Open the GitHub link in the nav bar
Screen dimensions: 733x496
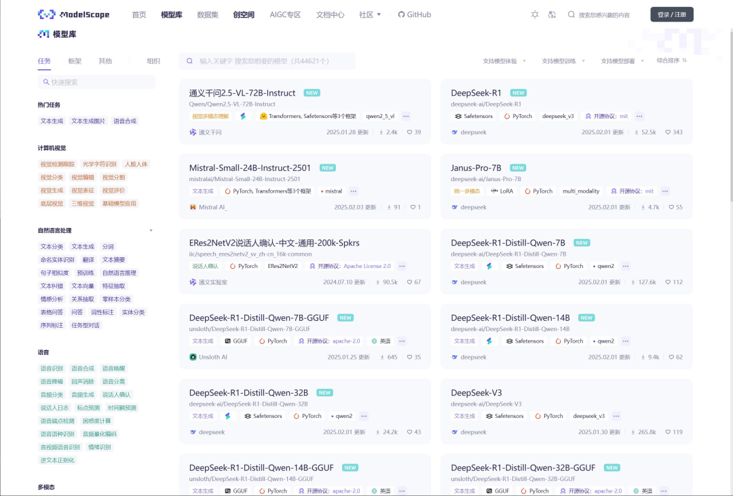click(x=415, y=14)
